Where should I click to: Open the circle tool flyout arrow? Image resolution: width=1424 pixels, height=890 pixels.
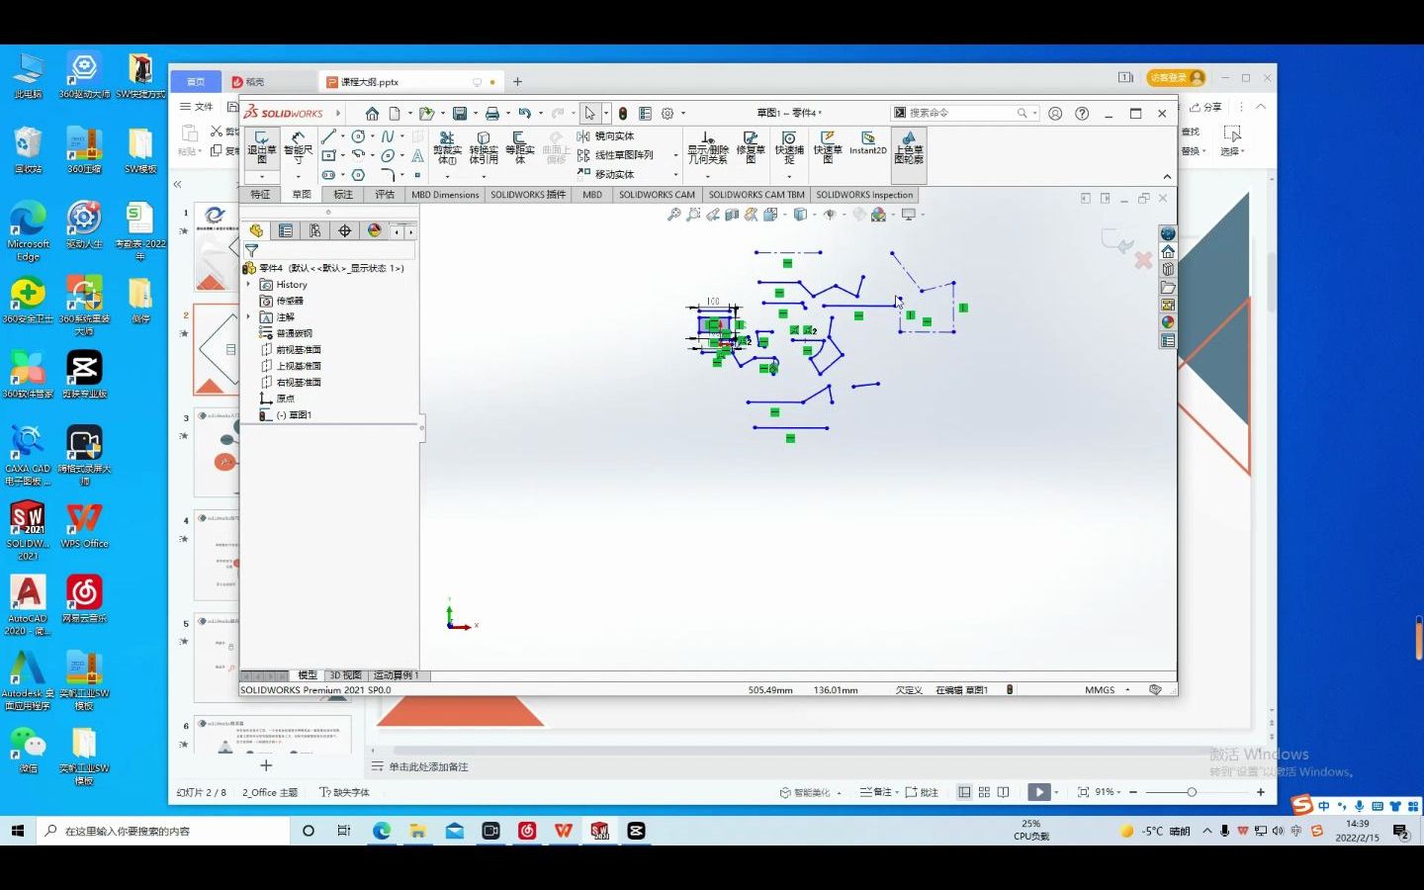coord(373,136)
